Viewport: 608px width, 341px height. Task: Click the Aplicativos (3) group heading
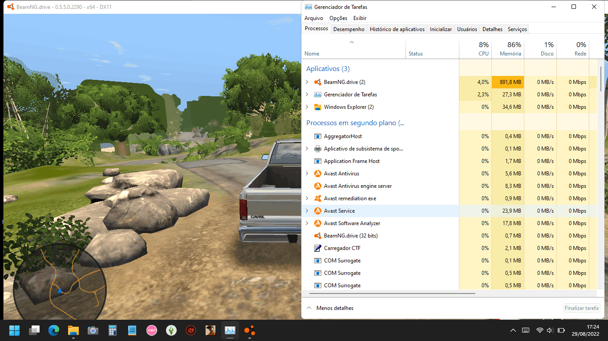tap(328, 69)
